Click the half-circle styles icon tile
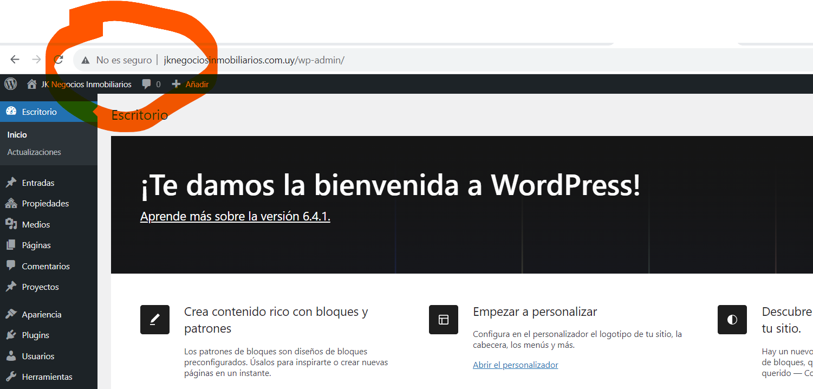The height and width of the screenshot is (389, 813). click(732, 320)
